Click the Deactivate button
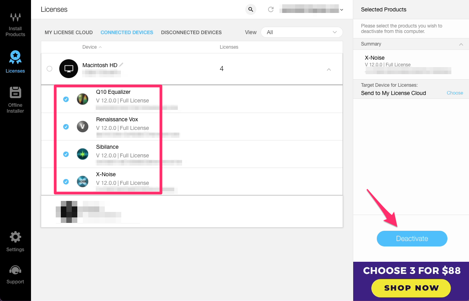The width and height of the screenshot is (469, 301). coord(412,239)
